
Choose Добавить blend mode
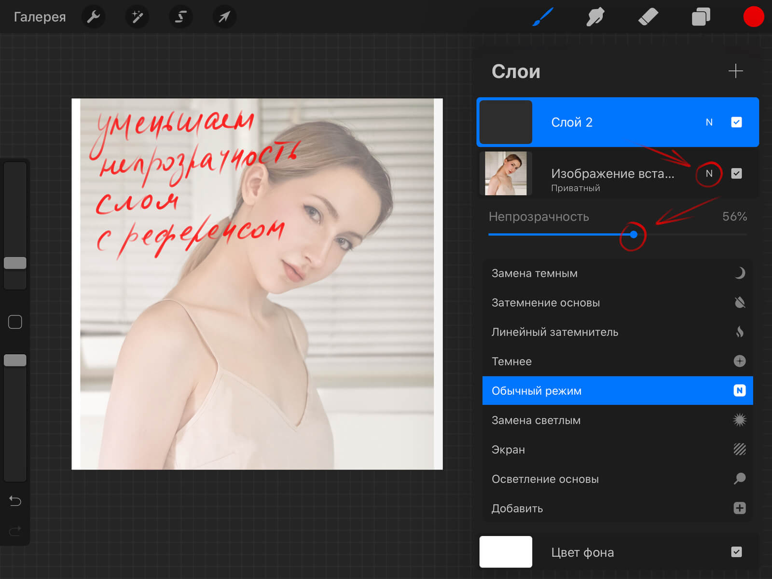pyautogui.click(x=618, y=509)
